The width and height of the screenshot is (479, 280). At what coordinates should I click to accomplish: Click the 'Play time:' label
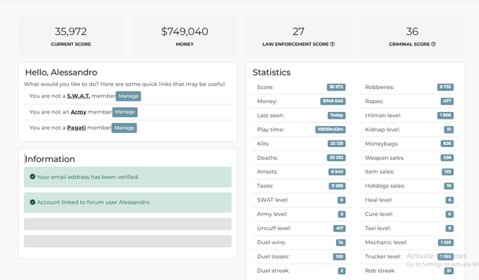pyautogui.click(x=271, y=129)
